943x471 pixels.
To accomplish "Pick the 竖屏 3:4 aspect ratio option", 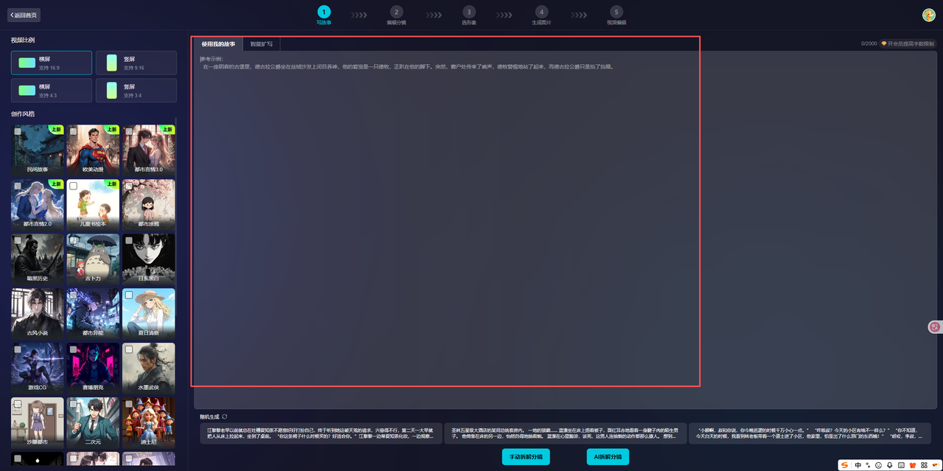I will point(136,91).
